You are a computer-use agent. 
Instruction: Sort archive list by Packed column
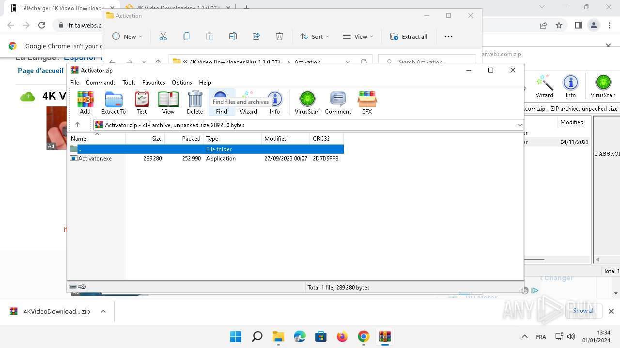[184, 139]
